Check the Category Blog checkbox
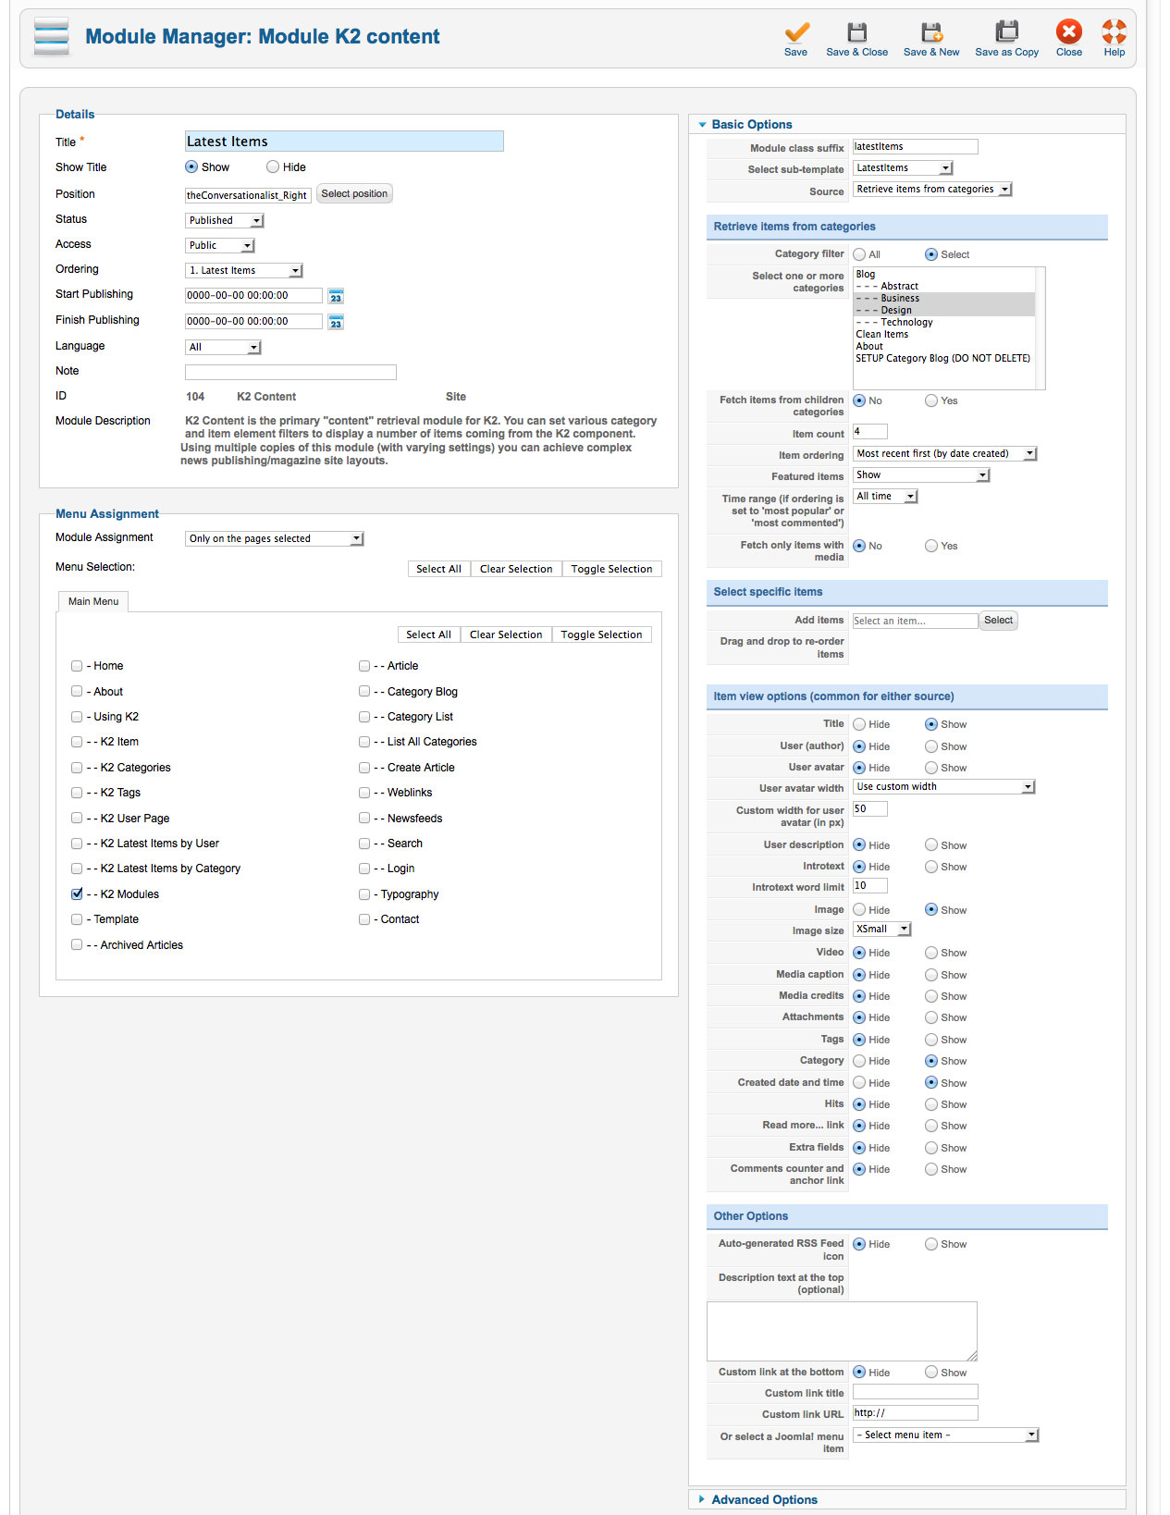 tap(364, 692)
